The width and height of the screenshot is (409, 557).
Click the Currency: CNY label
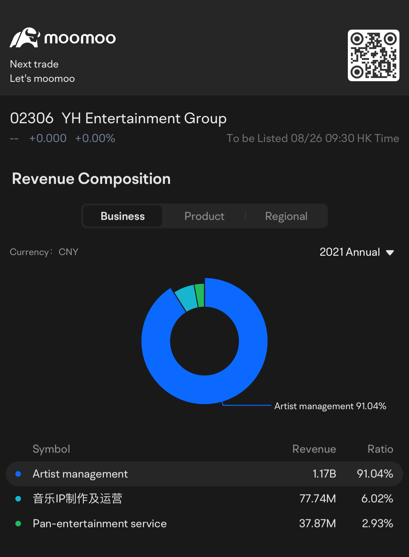pyautogui.click(x=44, y=252)
